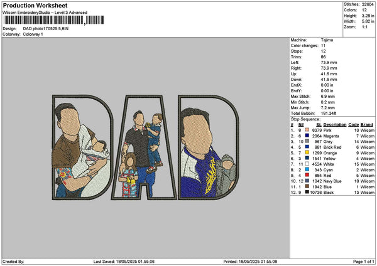Click the 'Created By:' footer label
This screenshot has height=266, width=377.
(13, 262)
